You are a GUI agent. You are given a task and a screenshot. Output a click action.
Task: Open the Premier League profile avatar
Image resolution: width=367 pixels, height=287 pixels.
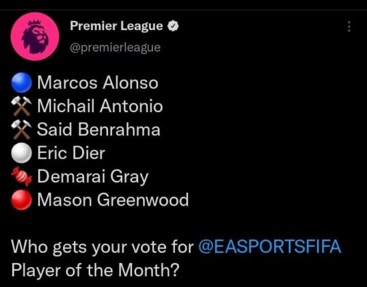35,36
